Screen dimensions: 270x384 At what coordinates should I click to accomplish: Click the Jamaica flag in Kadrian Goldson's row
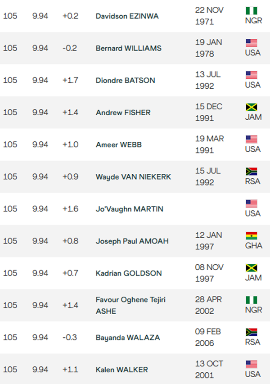[x=251, y=268]
